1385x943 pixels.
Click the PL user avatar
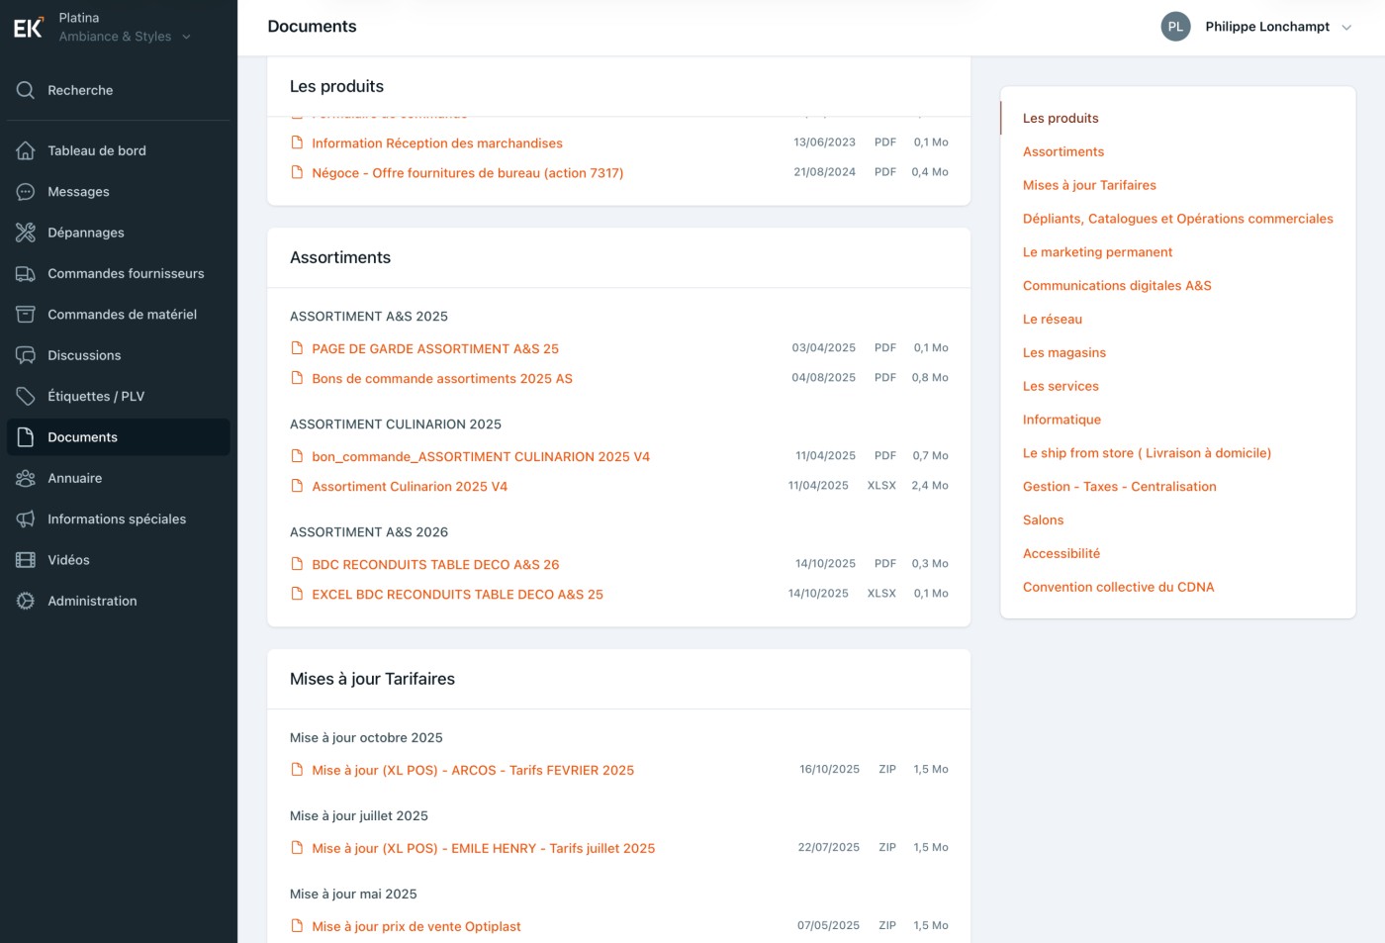(x=1175, y=27)
